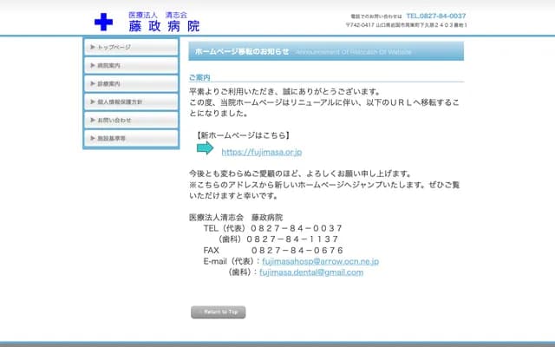
Task: Click the arrow icon next to 病院案内
Action: (92, 65)
